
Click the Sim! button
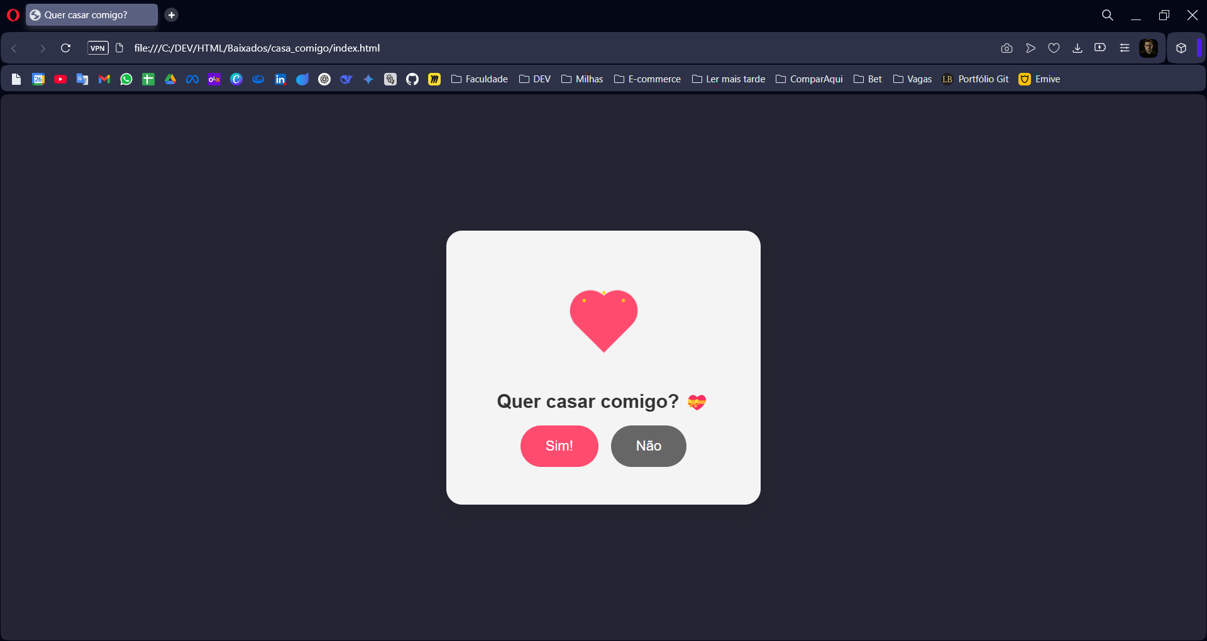559,446
